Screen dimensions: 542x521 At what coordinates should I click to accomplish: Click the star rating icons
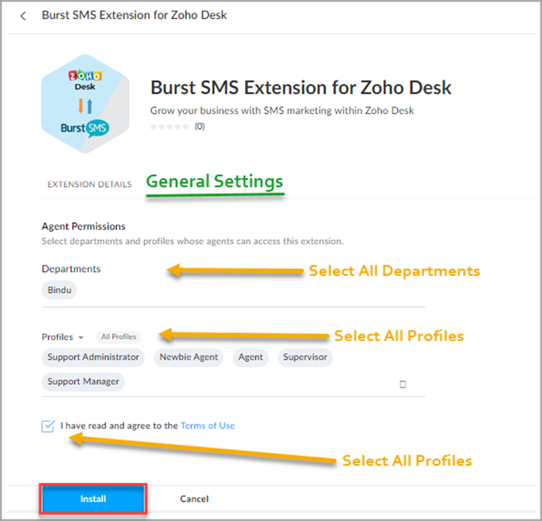coord(169,127)
